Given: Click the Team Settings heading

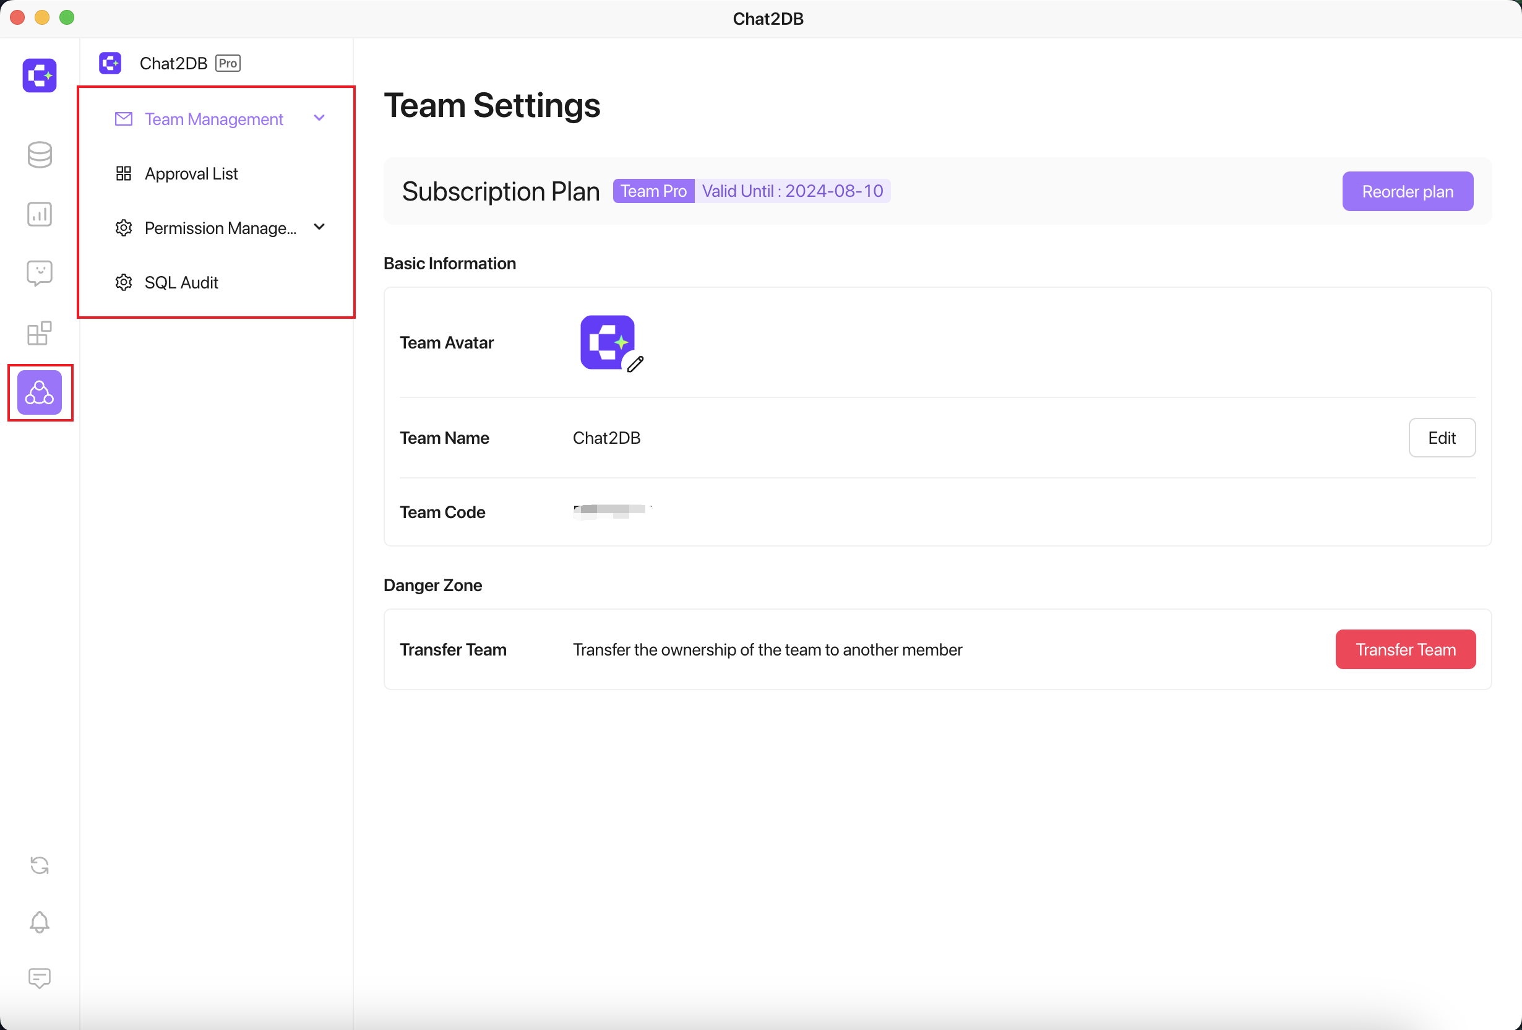Looking at the screenshot, I should coord(492,105).
